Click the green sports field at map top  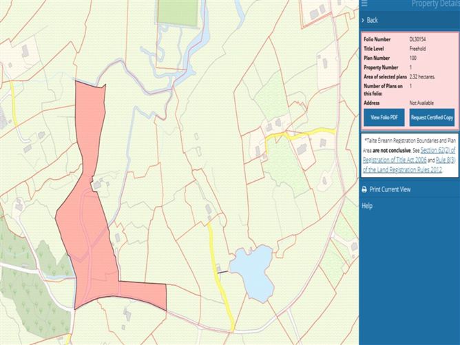[x=177, y=12]
